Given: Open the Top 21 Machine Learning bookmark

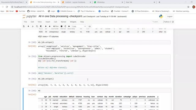Looking at the screenshot, I should pos(87,11).
